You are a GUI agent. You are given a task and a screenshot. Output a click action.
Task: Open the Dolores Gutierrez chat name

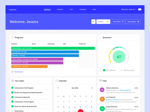tap(112, 88)
